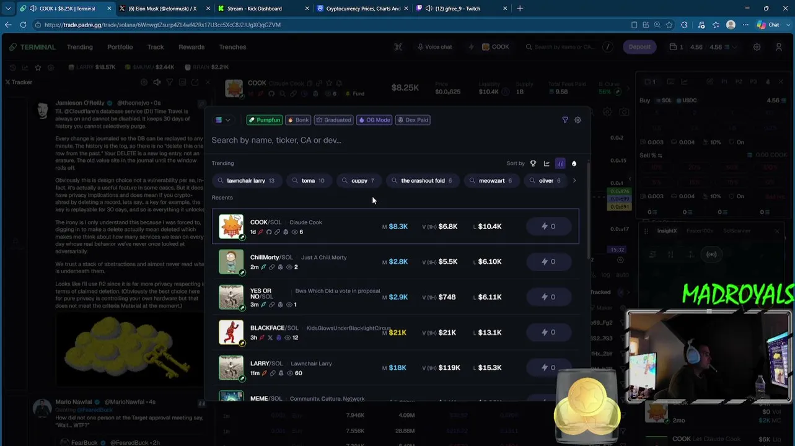Toggle the Dex Paid filter chip
Viewport: 795px width, 446px height.
point(413,120)
